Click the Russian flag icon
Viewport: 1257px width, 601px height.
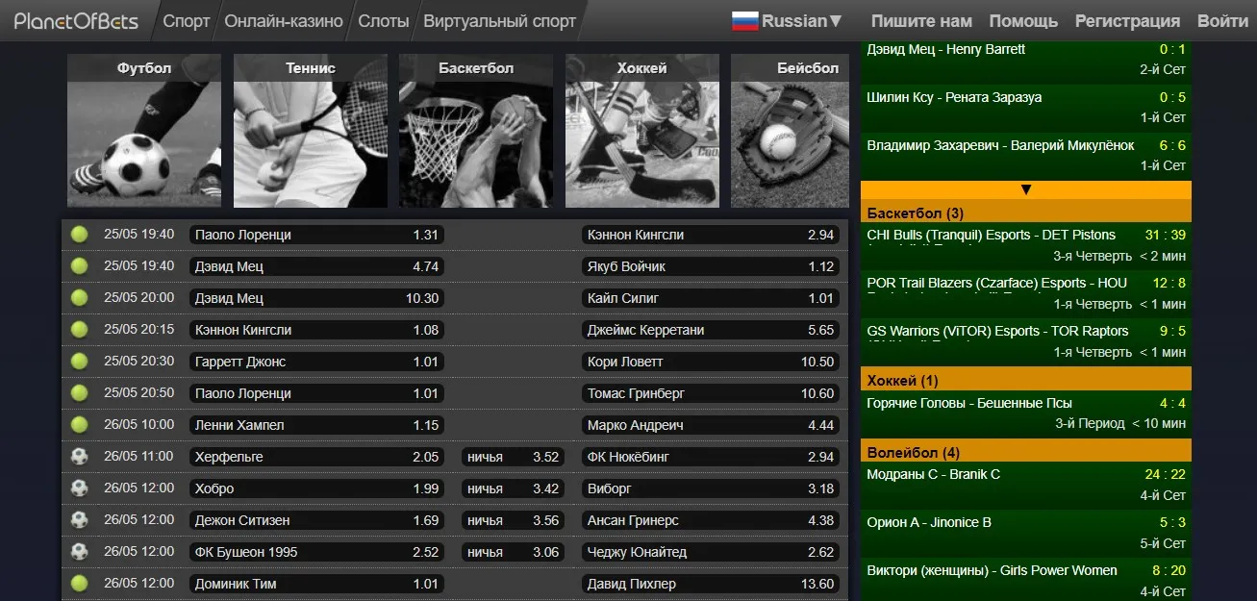pos(745,21)
